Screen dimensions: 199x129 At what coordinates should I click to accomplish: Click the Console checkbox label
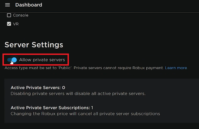21,15
